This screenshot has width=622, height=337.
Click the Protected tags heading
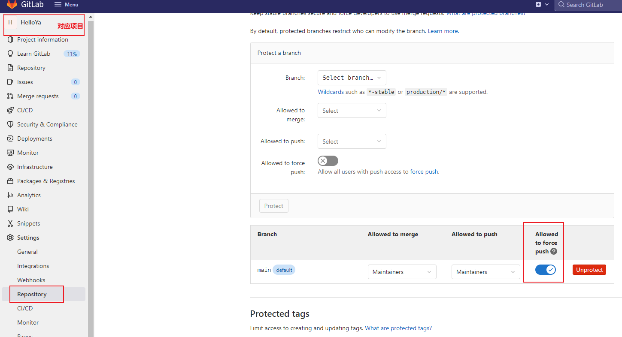coord(280,314)
